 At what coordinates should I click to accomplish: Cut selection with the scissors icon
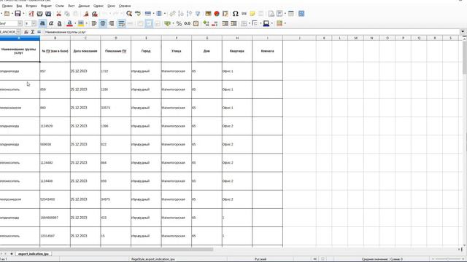(x=58, y=14)
